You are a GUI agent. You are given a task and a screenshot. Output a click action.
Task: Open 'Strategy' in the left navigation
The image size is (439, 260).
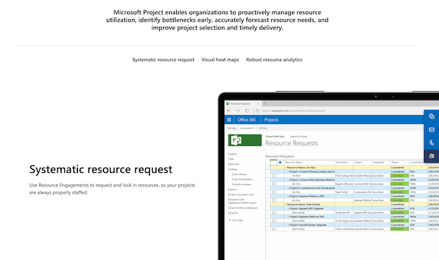[233, 169]
